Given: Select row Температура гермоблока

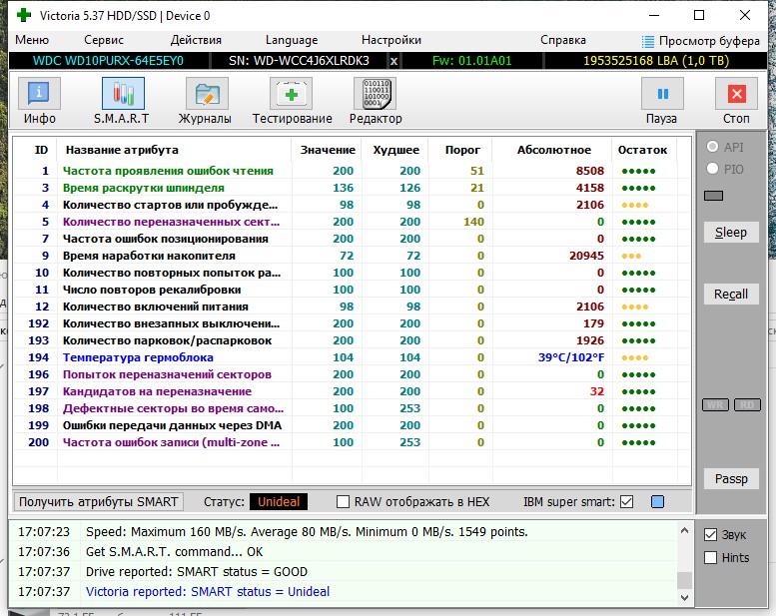Looking at the screenshot, I should (352, 357).
